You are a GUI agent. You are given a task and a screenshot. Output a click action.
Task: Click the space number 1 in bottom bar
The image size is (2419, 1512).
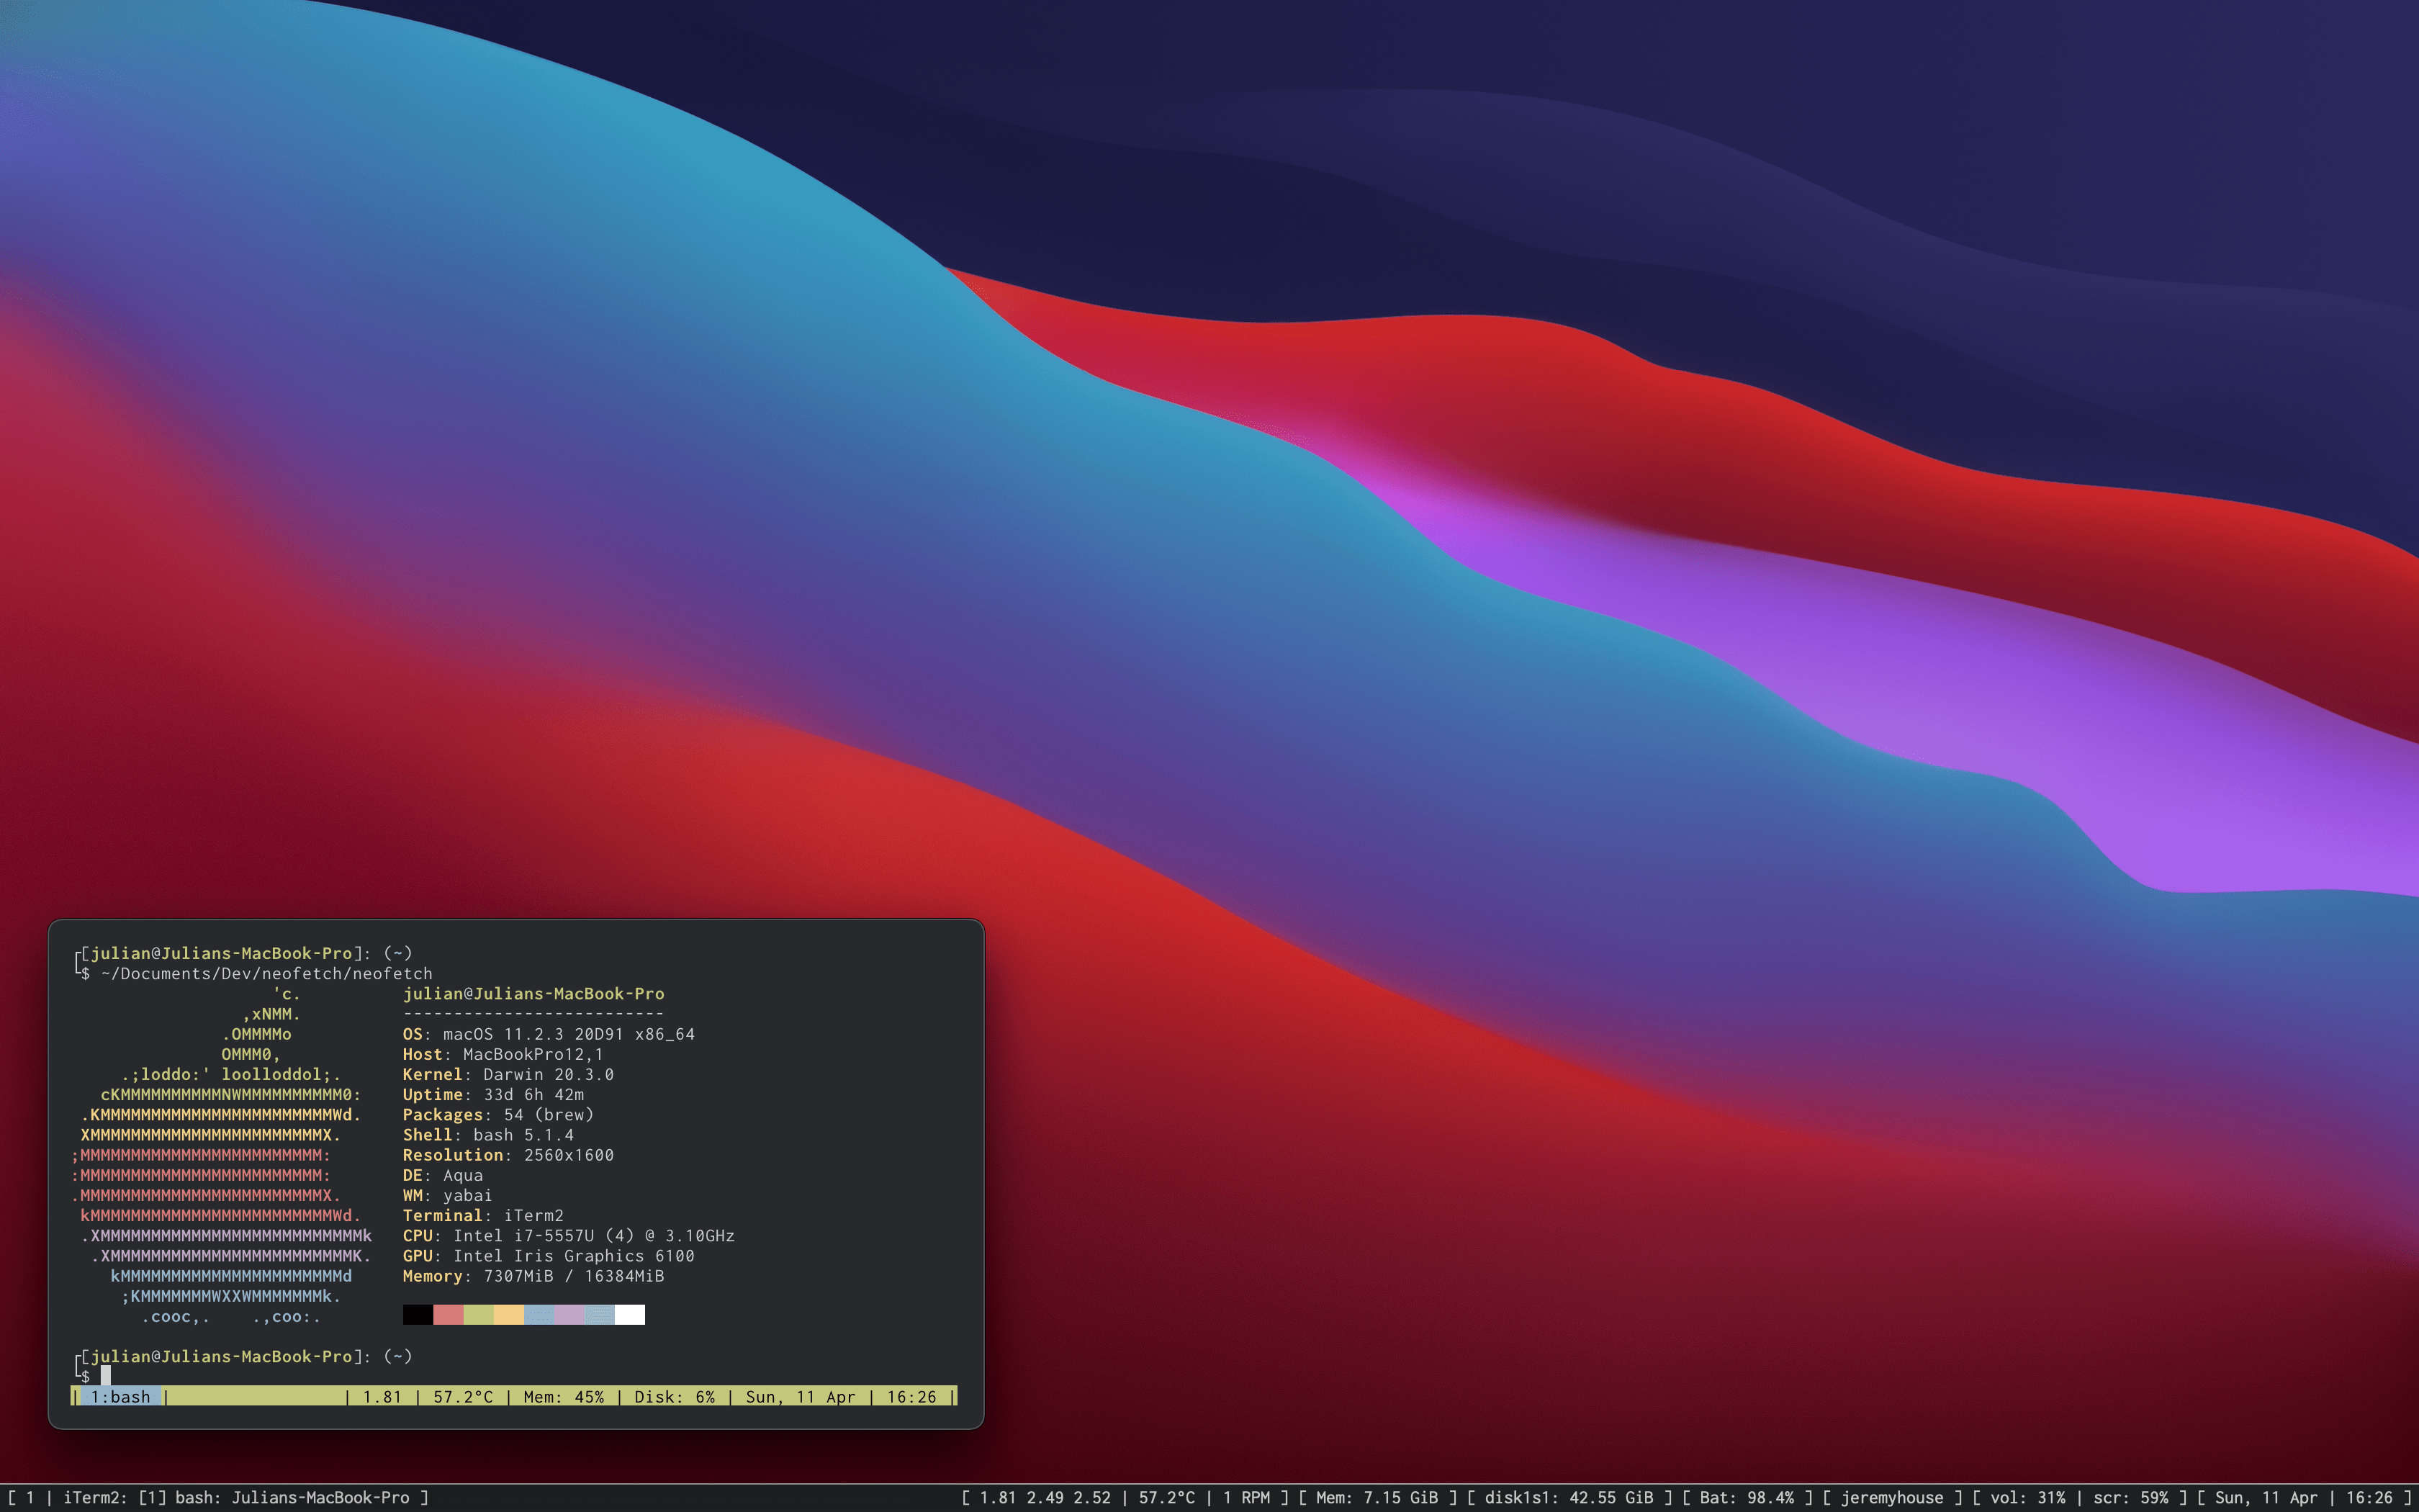(29, 1497)
